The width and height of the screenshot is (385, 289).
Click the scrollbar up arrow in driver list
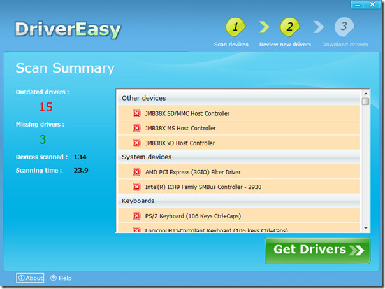point(366,94)
